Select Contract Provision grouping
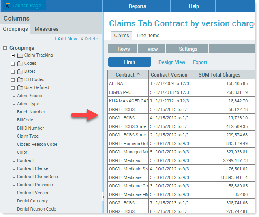The width and height of the screenshot is (259, 217). 35,185
